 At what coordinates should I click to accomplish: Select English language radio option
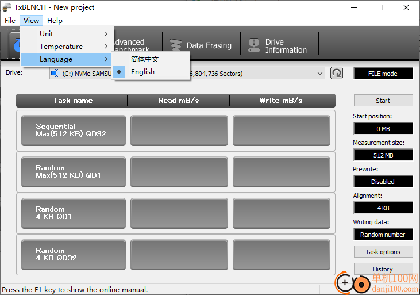click(x=151, y=72)
